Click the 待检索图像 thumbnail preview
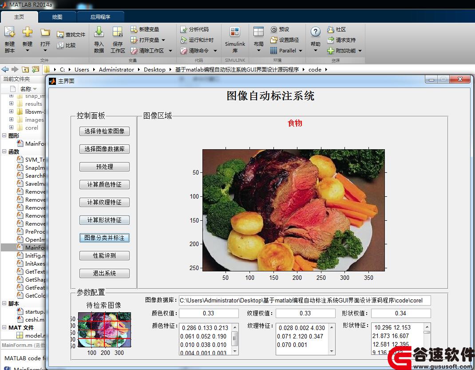This screenshot has width=475, height=370. point(104,330)
